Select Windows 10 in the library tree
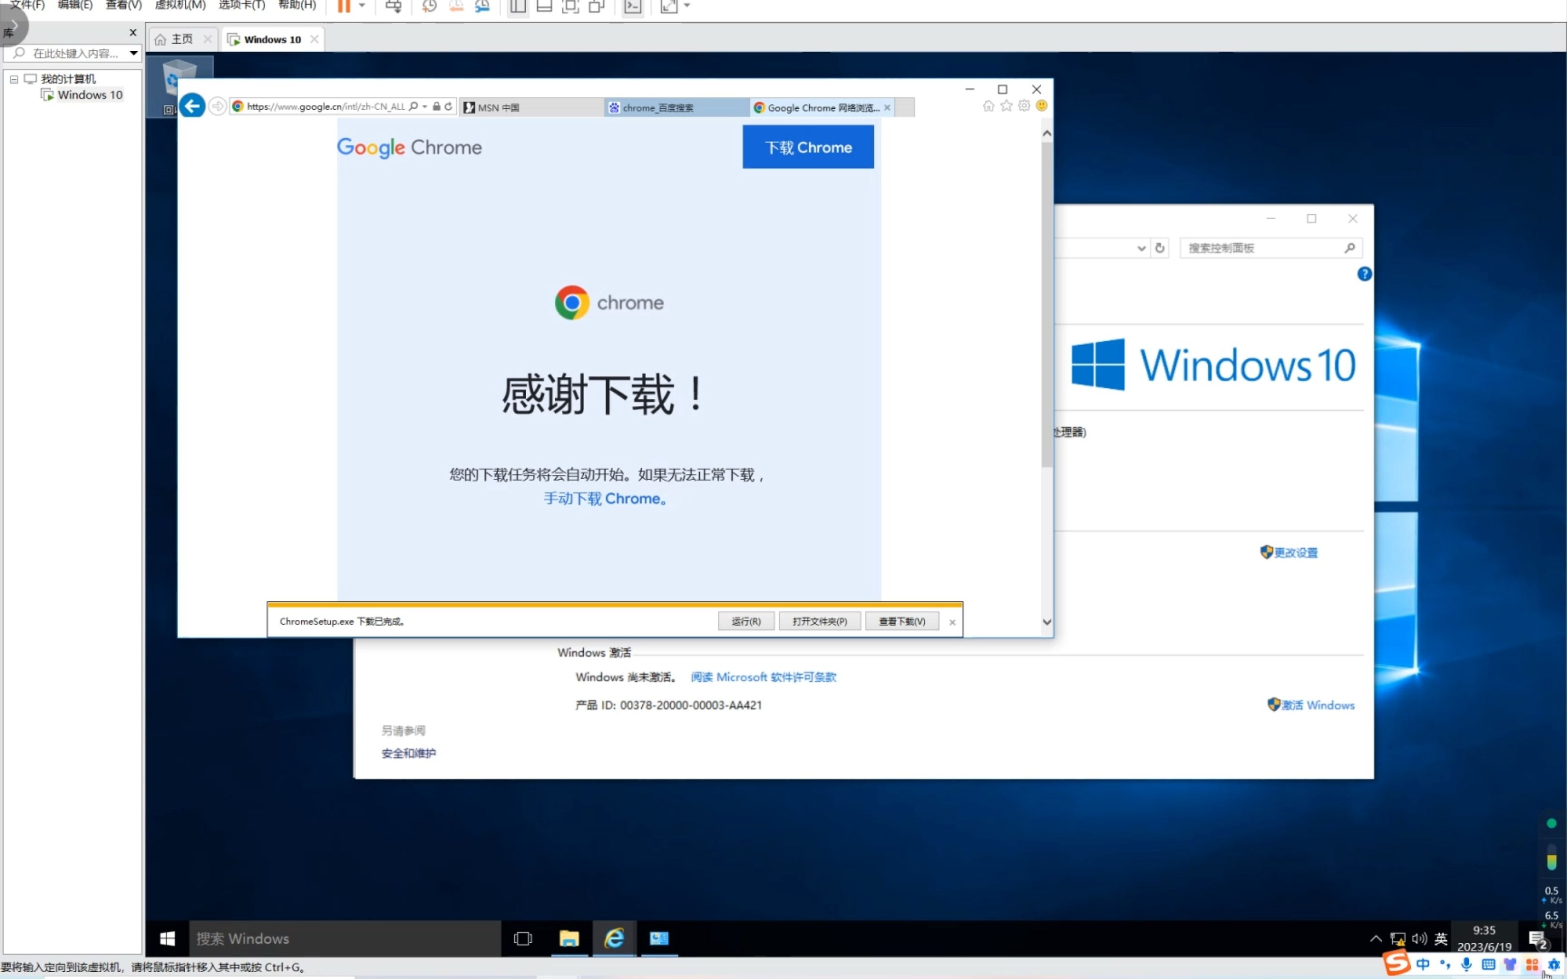 [89, 95]
